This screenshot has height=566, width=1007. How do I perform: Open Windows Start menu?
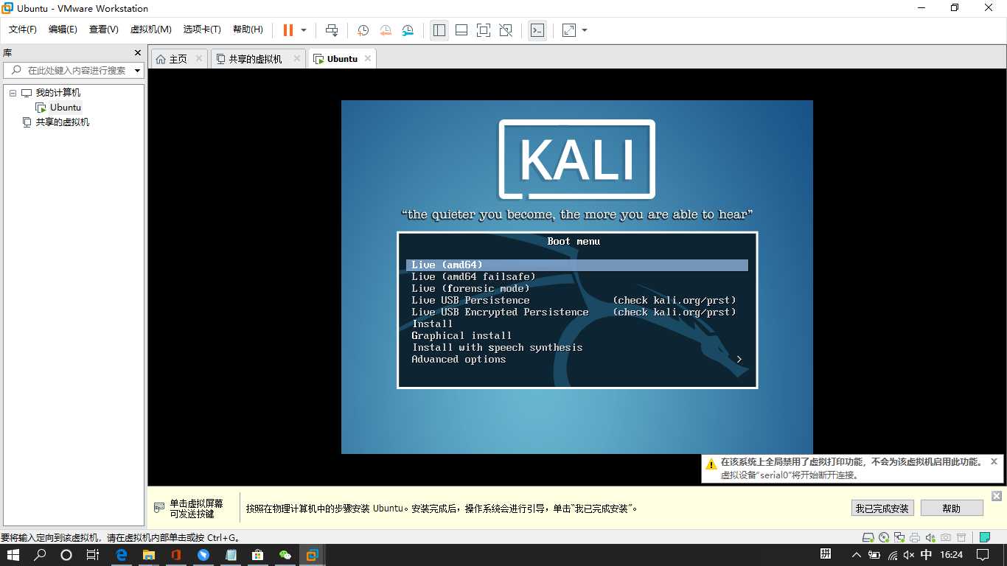point(13,555)
